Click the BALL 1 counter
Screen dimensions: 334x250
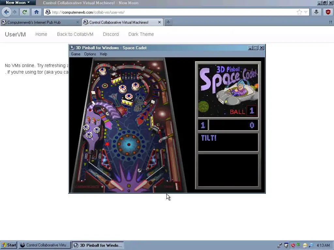(x=243, y=111)
